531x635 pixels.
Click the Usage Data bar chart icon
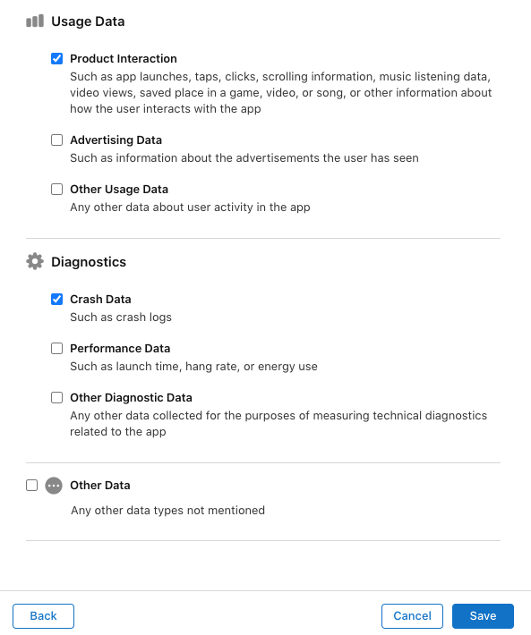[35, 21]
